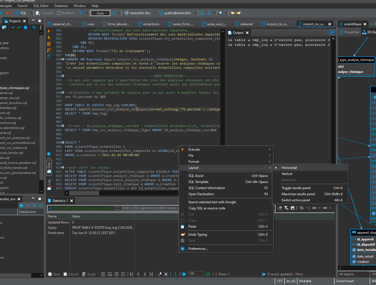
Task: Go to last row in results
Action: [x=151, y=274]
